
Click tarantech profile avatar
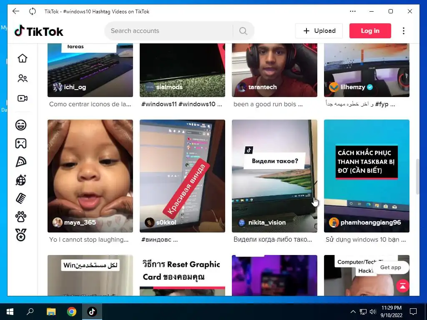(241, 87)
